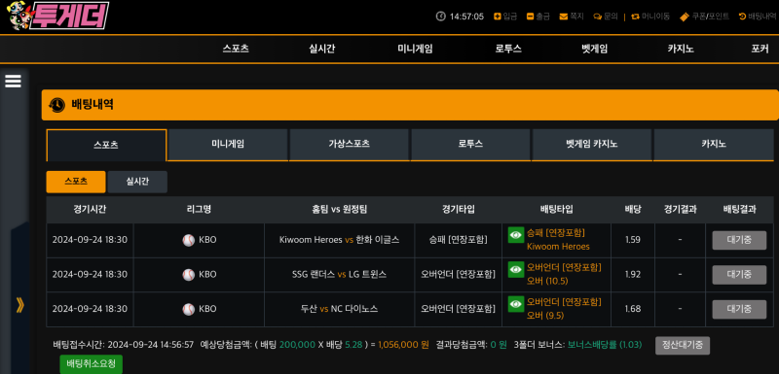The image size is (779, 374).
Task: Open 미니게임 in top navigation
Action: 415,49
